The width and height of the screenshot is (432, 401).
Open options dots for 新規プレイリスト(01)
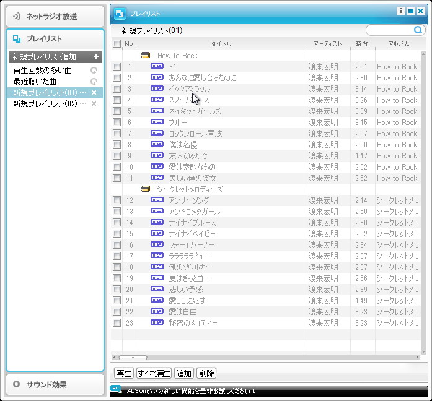pos(83,93)
